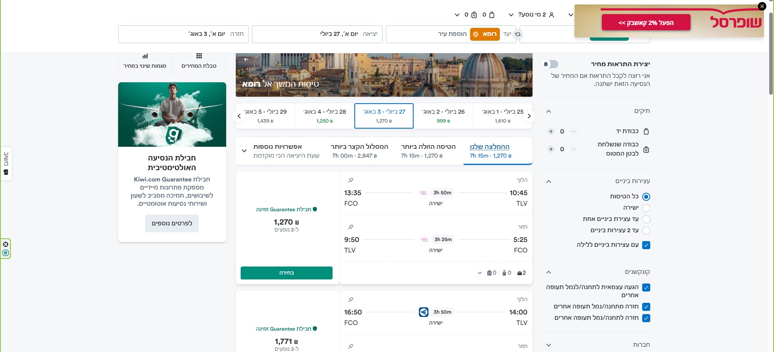Switch to המסלול הקצר ביותר tab

[359, 151]
